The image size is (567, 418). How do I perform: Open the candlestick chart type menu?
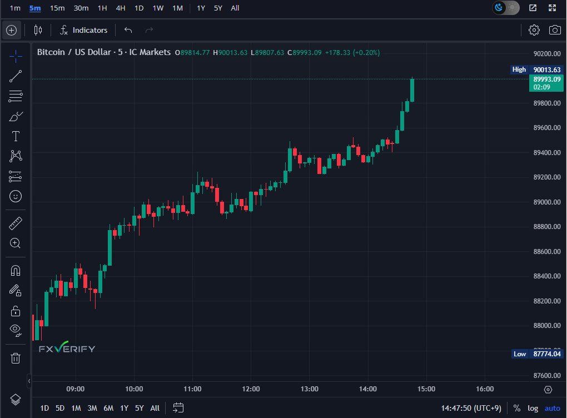tap(38, 31)
